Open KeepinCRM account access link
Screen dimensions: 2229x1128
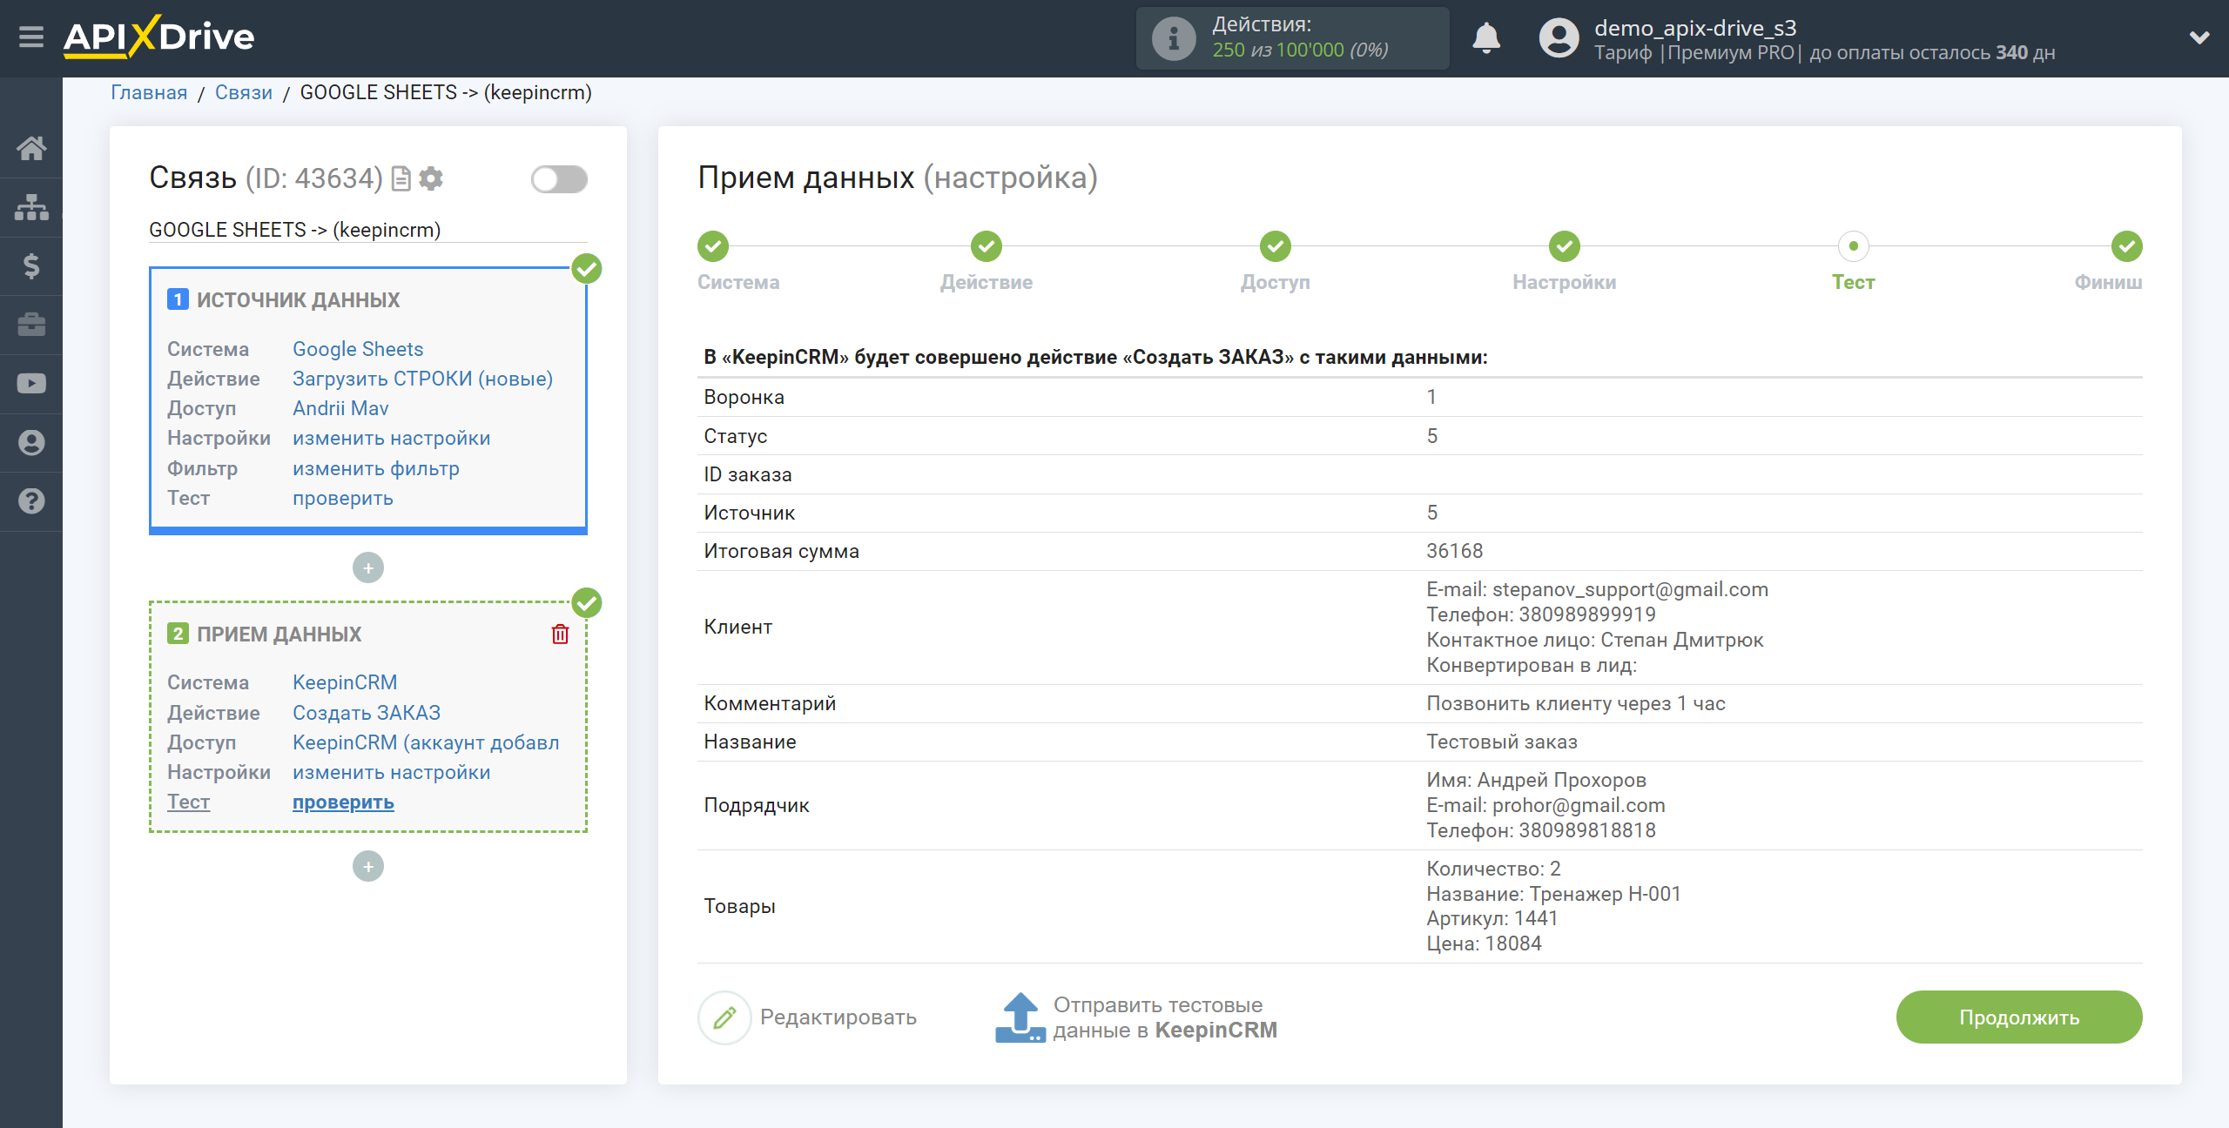click(426, 742)
